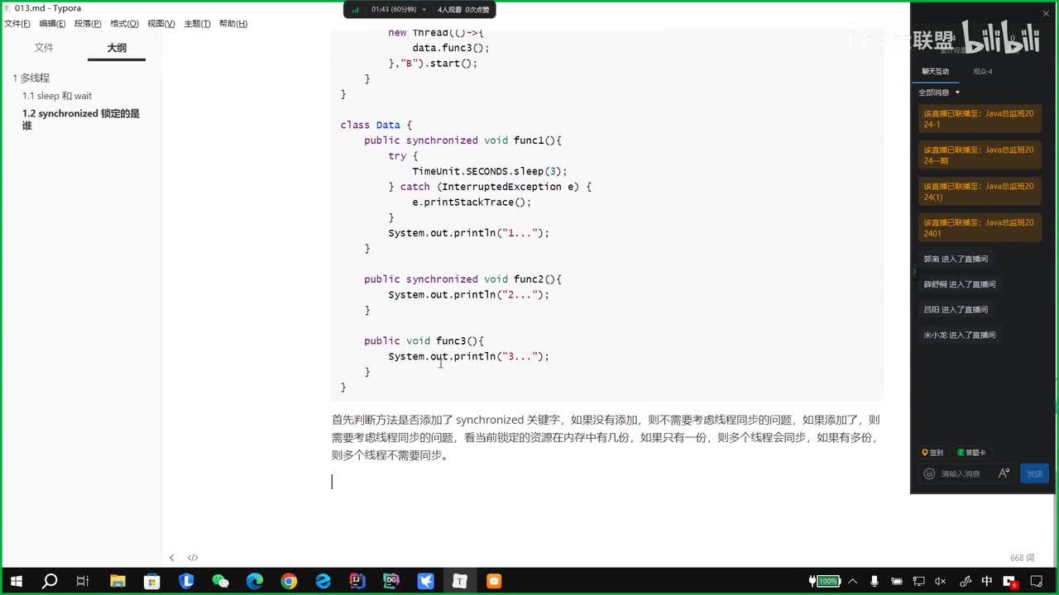
Task: Open the emoji picker in chat
Action: click(929, 474)
